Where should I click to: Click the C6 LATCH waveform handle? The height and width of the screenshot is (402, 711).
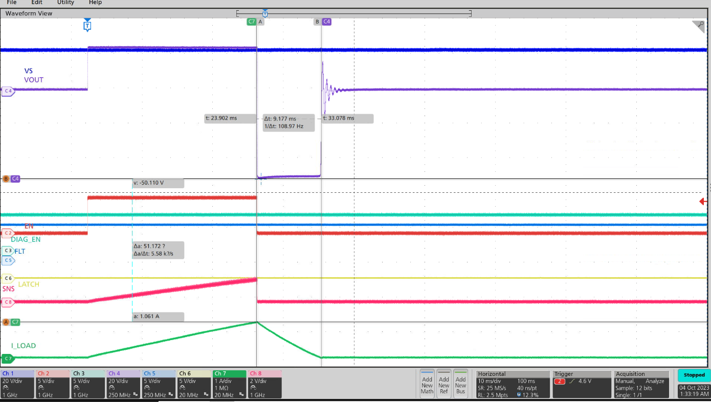point(8,278)
